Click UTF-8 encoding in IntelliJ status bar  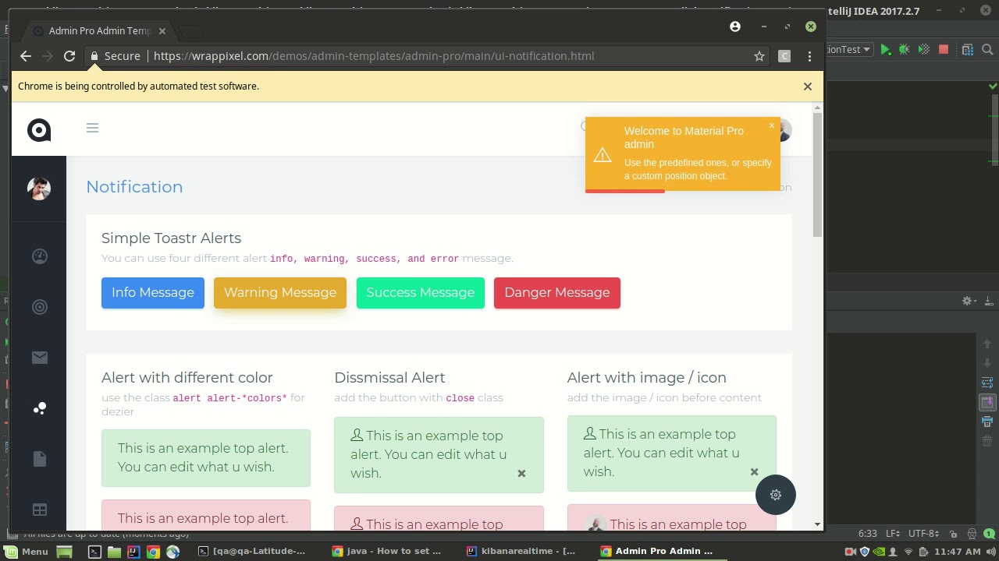[924, 535]
